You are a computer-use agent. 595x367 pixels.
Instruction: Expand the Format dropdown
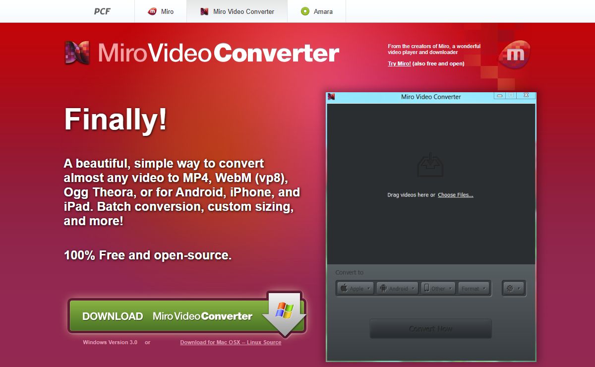pos(474,288)
